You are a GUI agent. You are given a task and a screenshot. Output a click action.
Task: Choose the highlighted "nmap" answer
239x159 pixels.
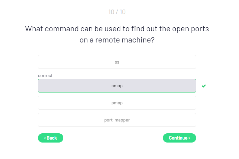[117, 86]
